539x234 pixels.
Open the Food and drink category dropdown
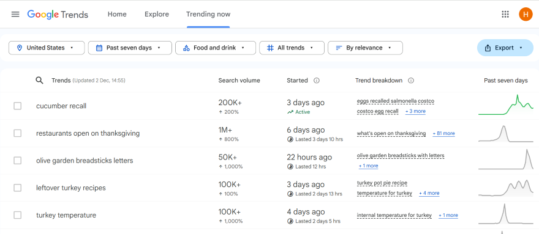[x=216, y=48]
